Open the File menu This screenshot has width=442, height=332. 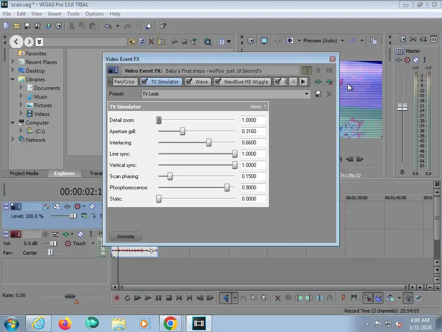(7, 13)
